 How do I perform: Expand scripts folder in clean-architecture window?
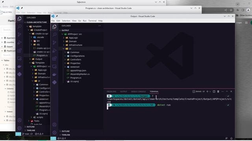(40, 117)
